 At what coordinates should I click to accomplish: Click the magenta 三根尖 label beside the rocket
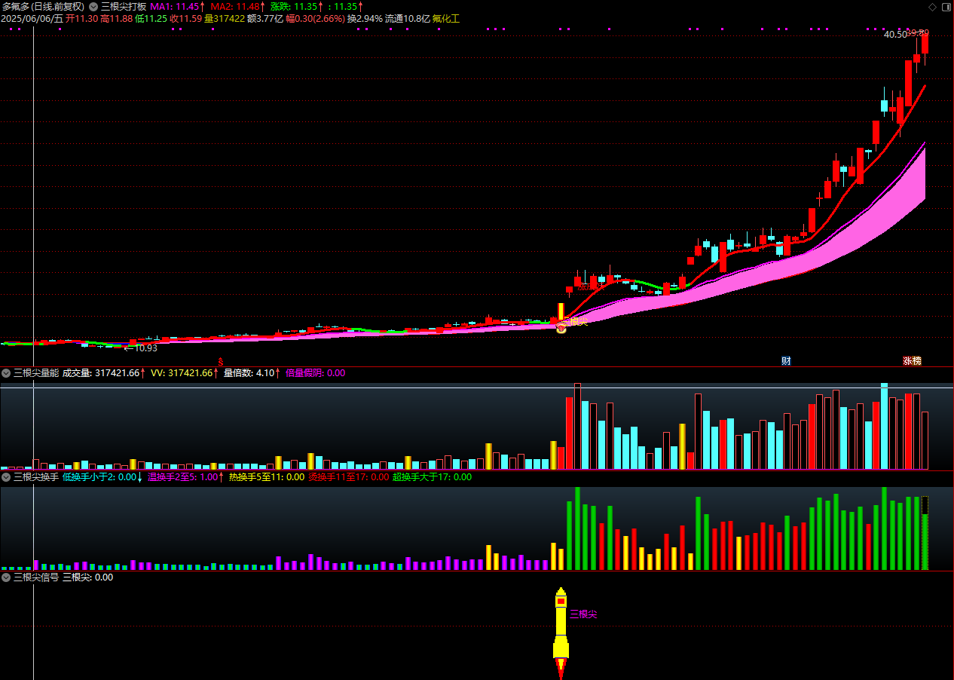tap(583, 614)
